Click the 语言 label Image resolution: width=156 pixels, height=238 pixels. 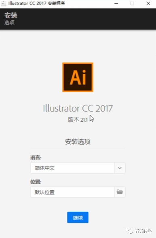pyautogui.click(x=36, y=158)
